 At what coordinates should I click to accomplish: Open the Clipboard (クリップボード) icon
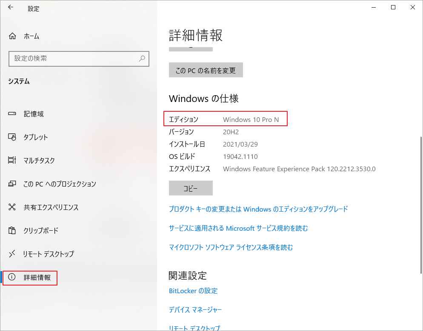click(13, 231)
